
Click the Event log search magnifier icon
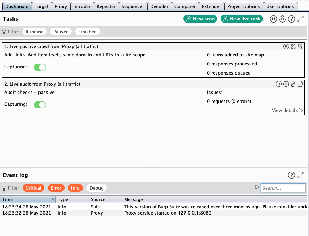point(256,188)
